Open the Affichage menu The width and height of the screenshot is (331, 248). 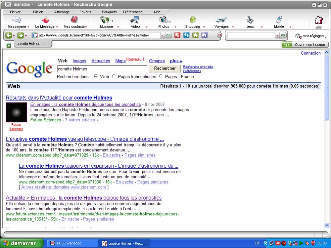(x=62, y=12)
